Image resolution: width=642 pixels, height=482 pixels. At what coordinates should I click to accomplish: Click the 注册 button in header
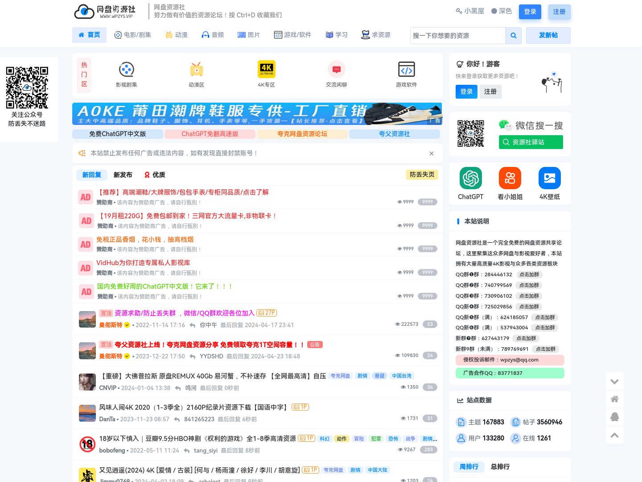point(560,12)
